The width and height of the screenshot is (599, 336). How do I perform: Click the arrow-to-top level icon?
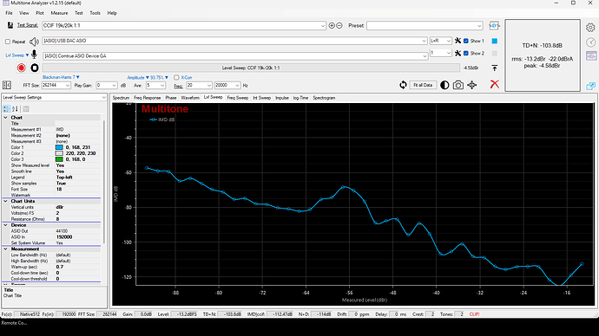pyautogui.click(x=494, y=68)
